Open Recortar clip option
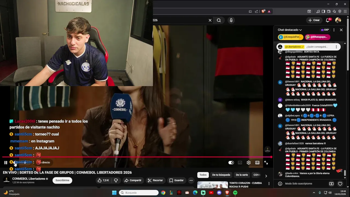Viewport: 350px width, 197px height. click(155, 180)
